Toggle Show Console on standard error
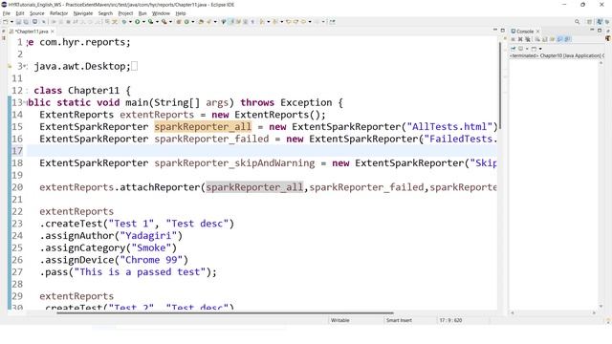 pyautogui.click(x=567, y=39)
